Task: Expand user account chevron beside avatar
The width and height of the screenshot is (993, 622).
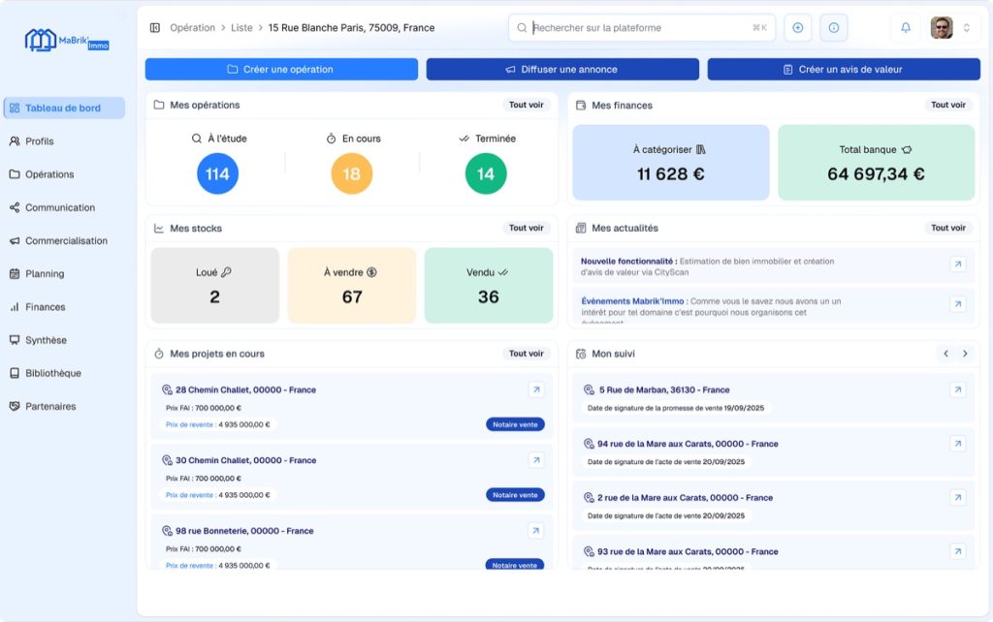Action: pyautogui.click(x=967, y=28)
